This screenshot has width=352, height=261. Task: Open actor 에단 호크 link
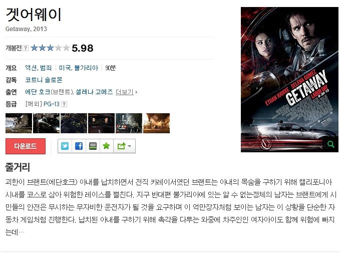pyautogui.click(x=38, y=92)
